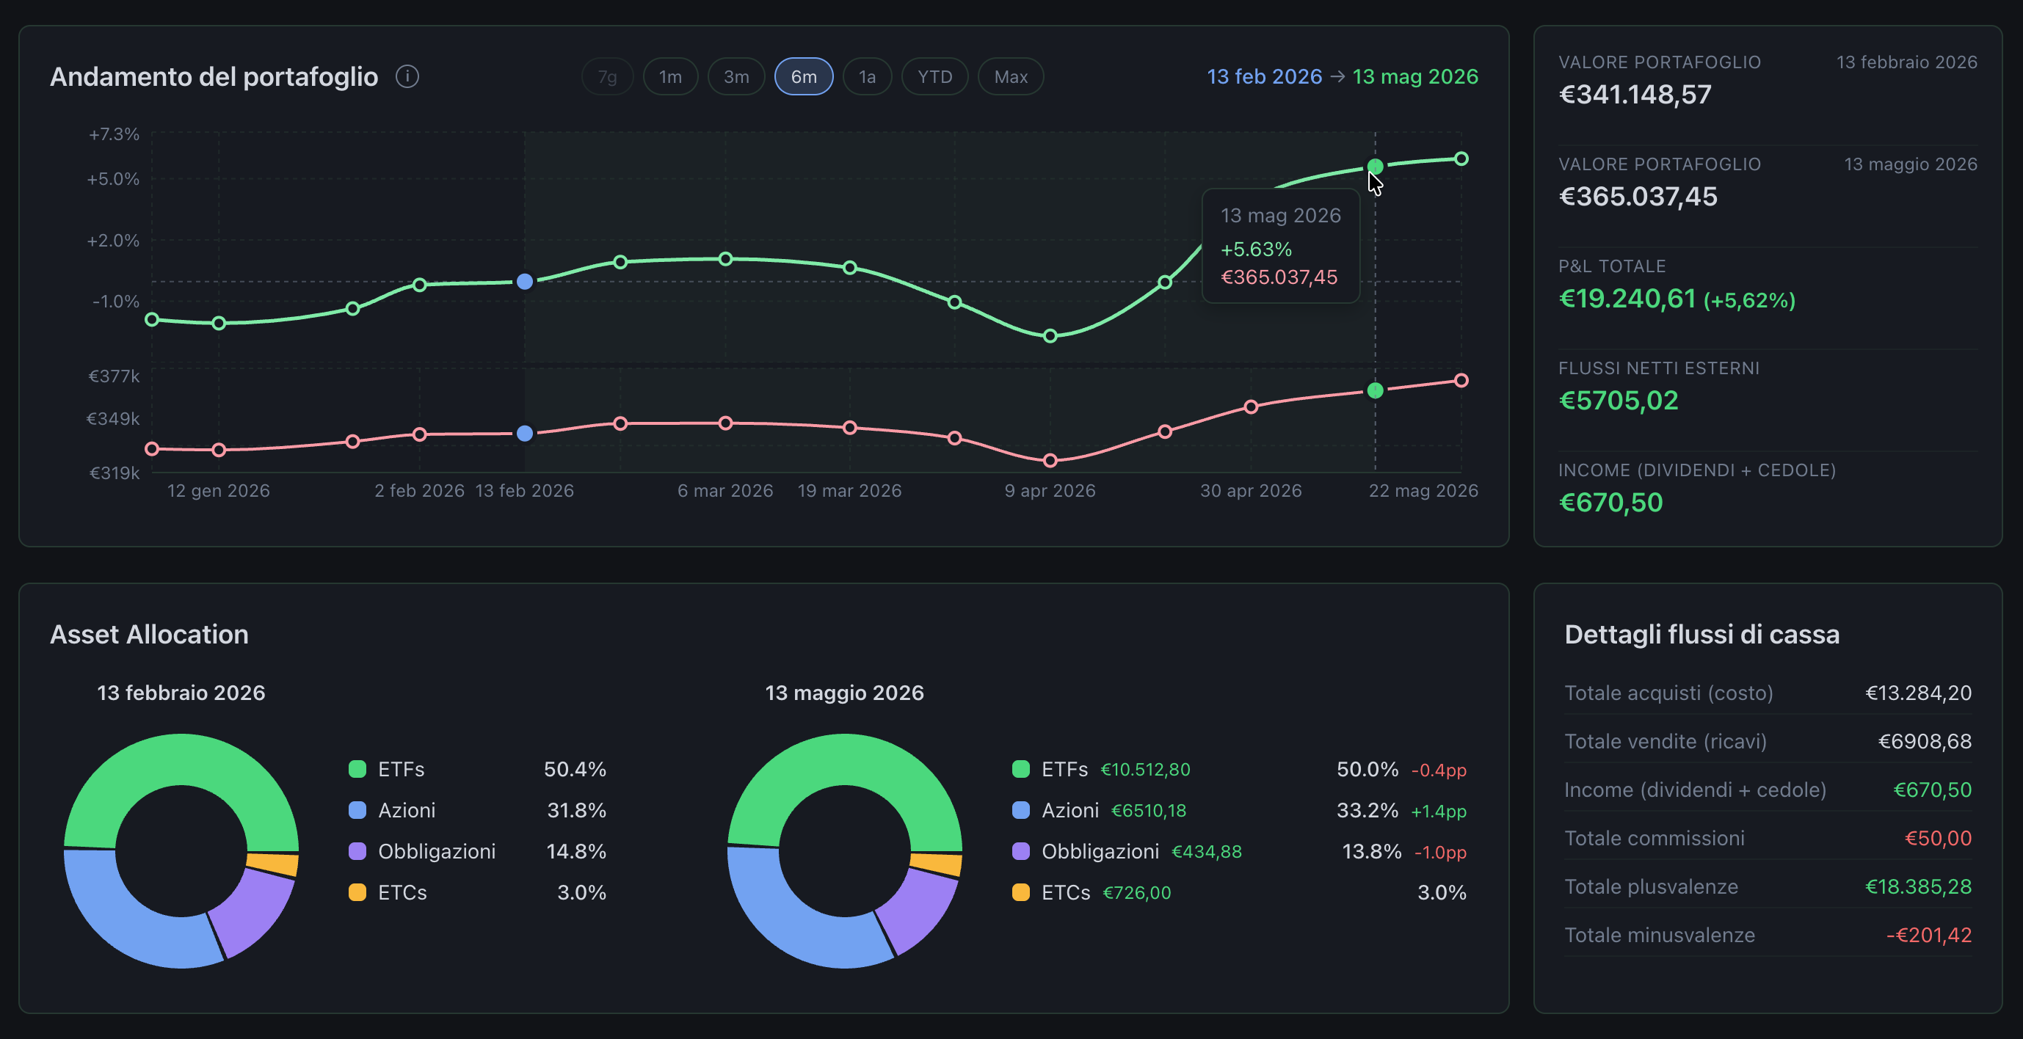Viewport: 2023px width, 1039px height.
Task: Click the P&L totale €19.240,61
Action: pyautogui.click(x=1627, y=298)
